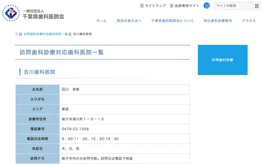Click the icon beside 会員専用サイト
Image resolution: width=263 pixels, height=164 pixels.
tap(171, 6)
